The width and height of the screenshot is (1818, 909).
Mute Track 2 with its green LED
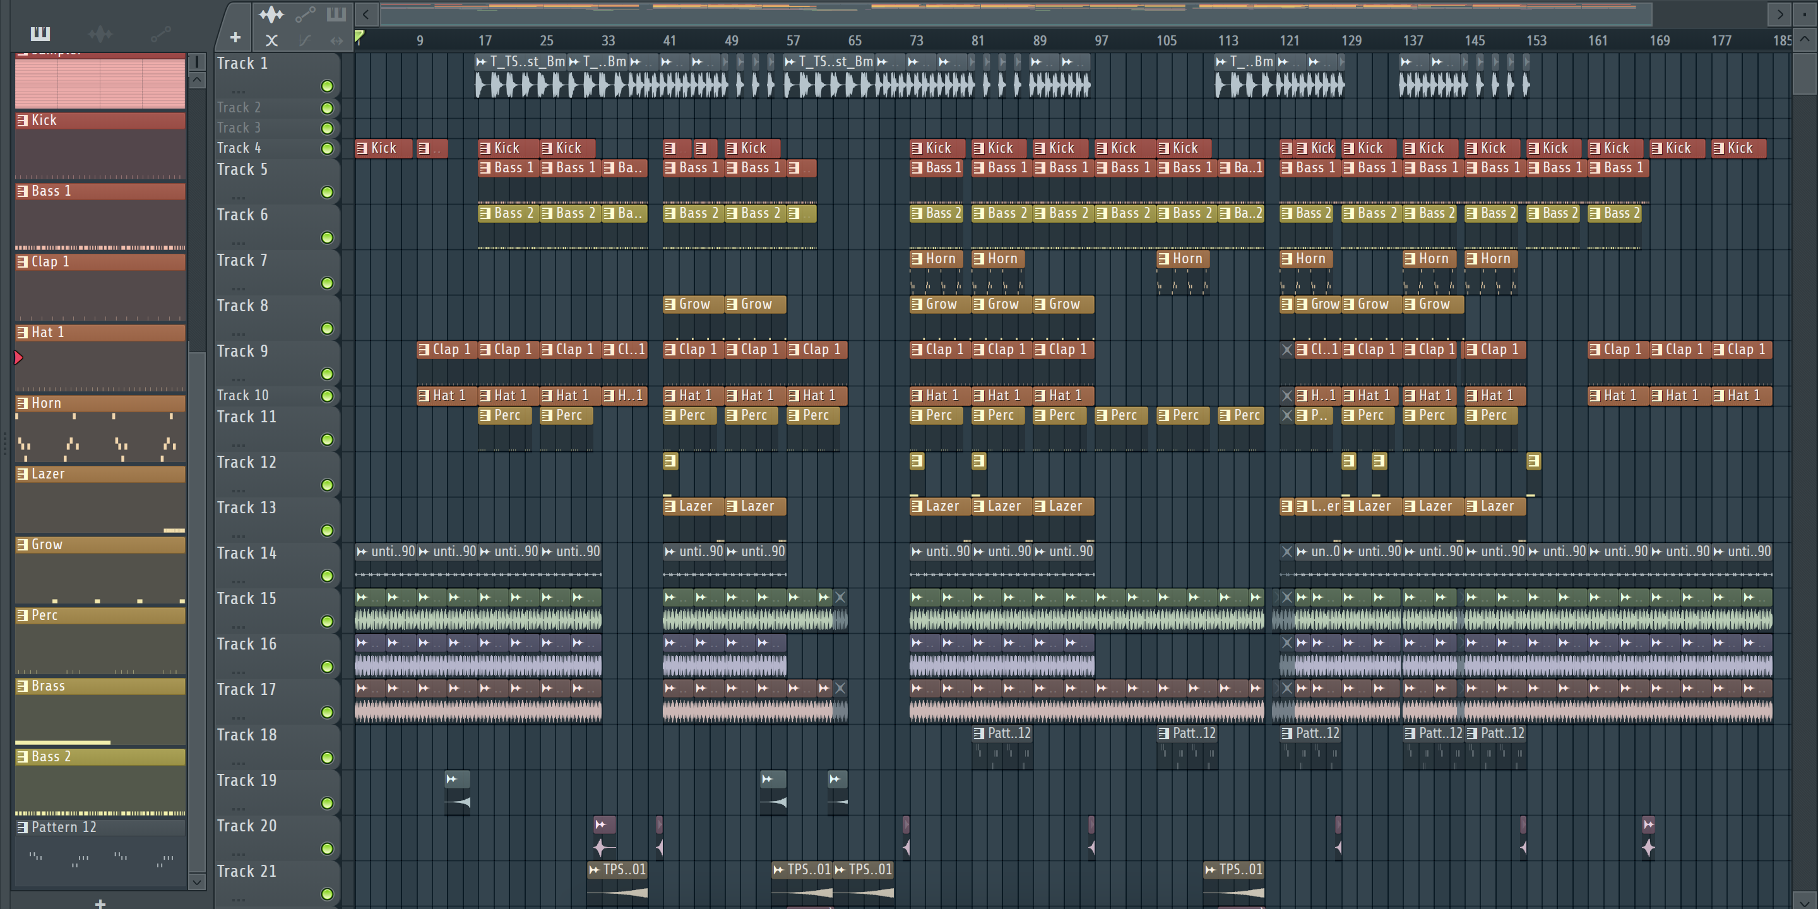pyautogui.click(x=327, y=108)
